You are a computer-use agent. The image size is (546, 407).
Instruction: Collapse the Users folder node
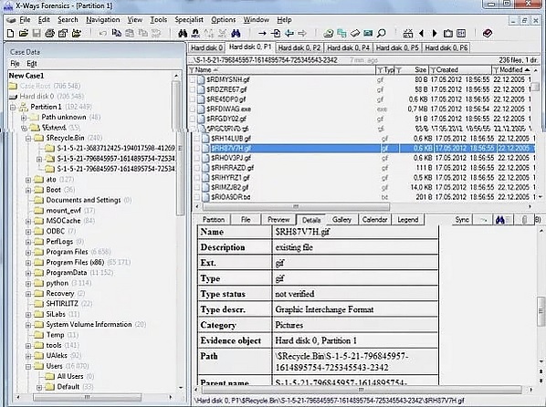pyautogui.click(x=28, y=367)
